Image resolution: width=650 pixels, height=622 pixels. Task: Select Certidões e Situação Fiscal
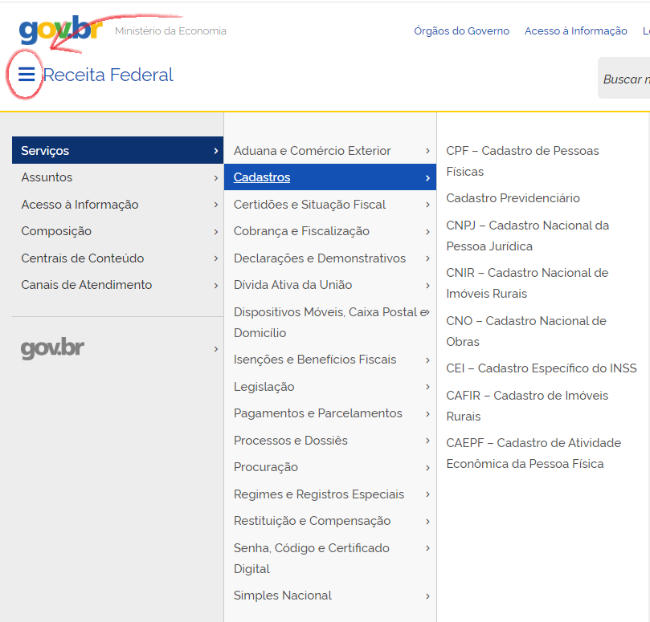tap(309, 205)
